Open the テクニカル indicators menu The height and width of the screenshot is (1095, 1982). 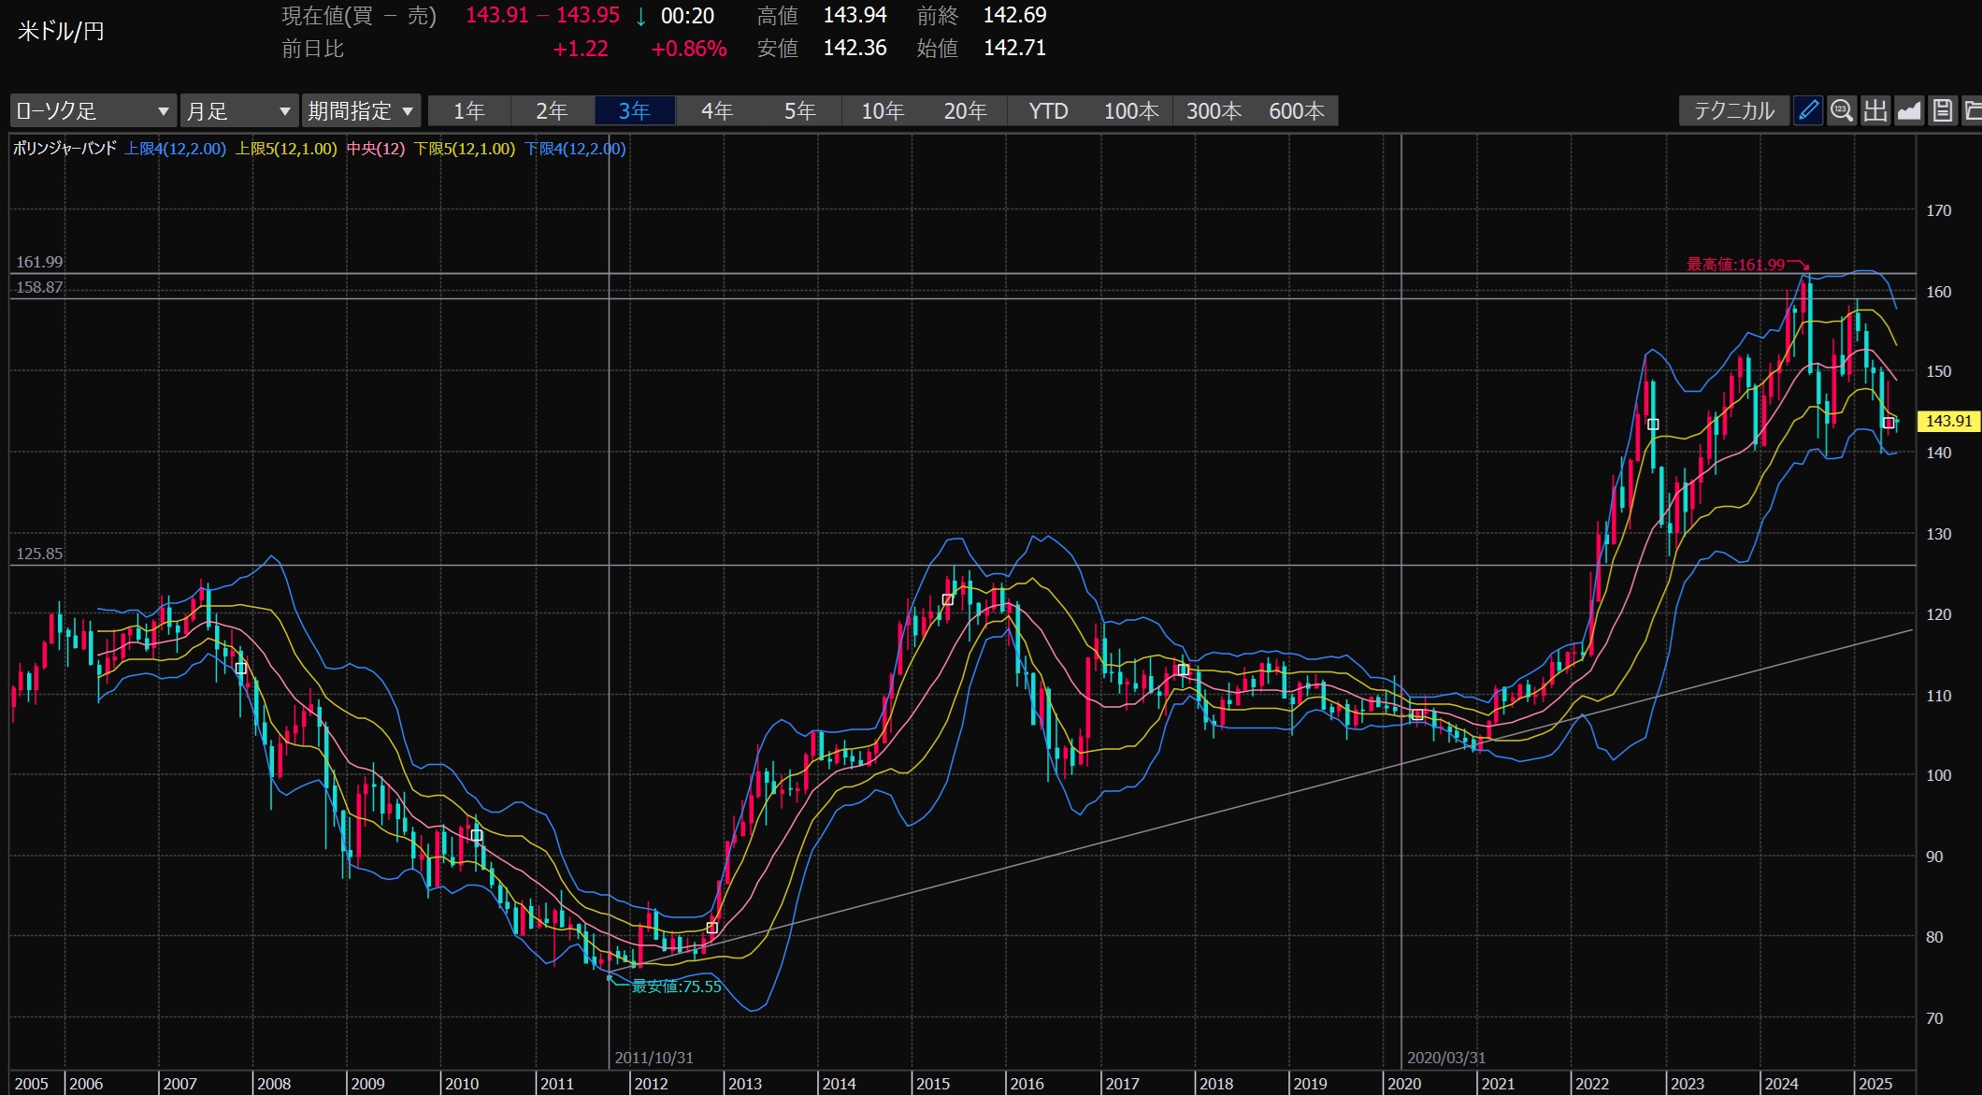(x=1734, y=110)
